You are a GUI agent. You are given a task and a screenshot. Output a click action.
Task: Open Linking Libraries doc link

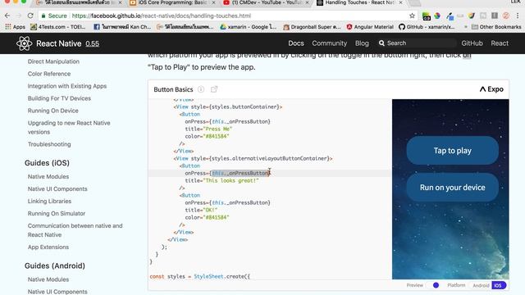tap(49, 201)
